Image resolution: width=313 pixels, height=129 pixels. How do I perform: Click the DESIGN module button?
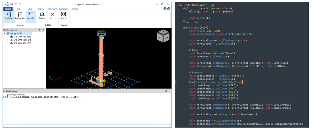tap(8, 9)
